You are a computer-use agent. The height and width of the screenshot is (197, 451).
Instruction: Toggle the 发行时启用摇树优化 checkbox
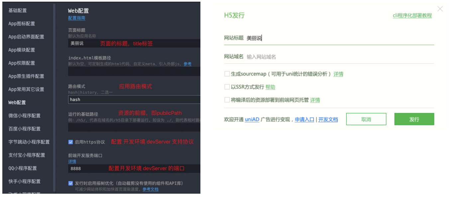tap(70, 183)
